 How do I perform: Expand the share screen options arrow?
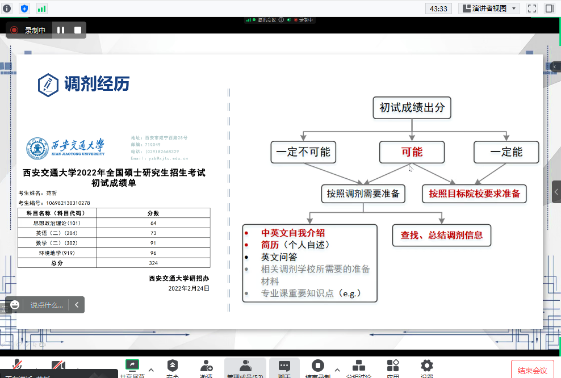pos(151,370)
